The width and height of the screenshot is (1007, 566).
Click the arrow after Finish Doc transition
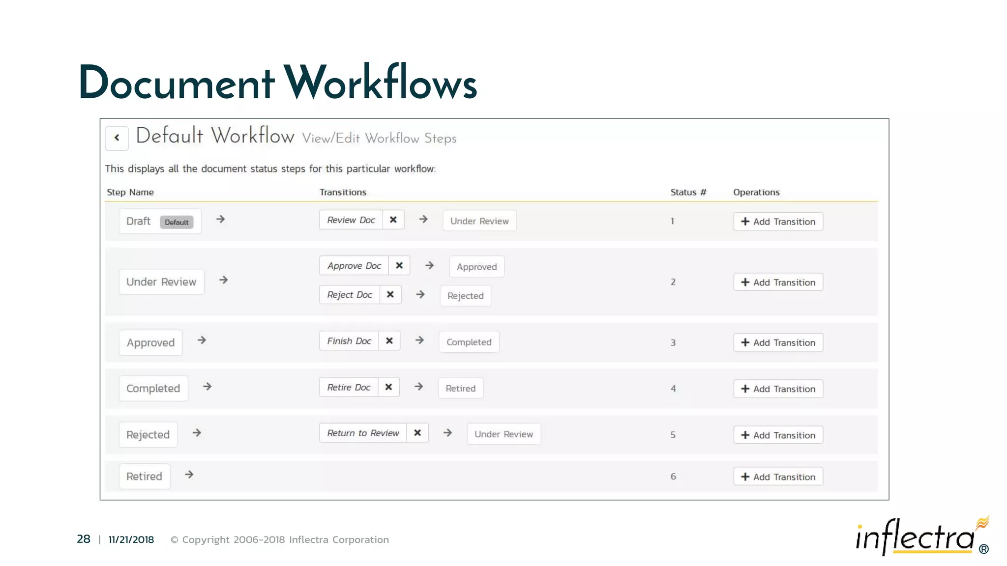click(419, 340)
